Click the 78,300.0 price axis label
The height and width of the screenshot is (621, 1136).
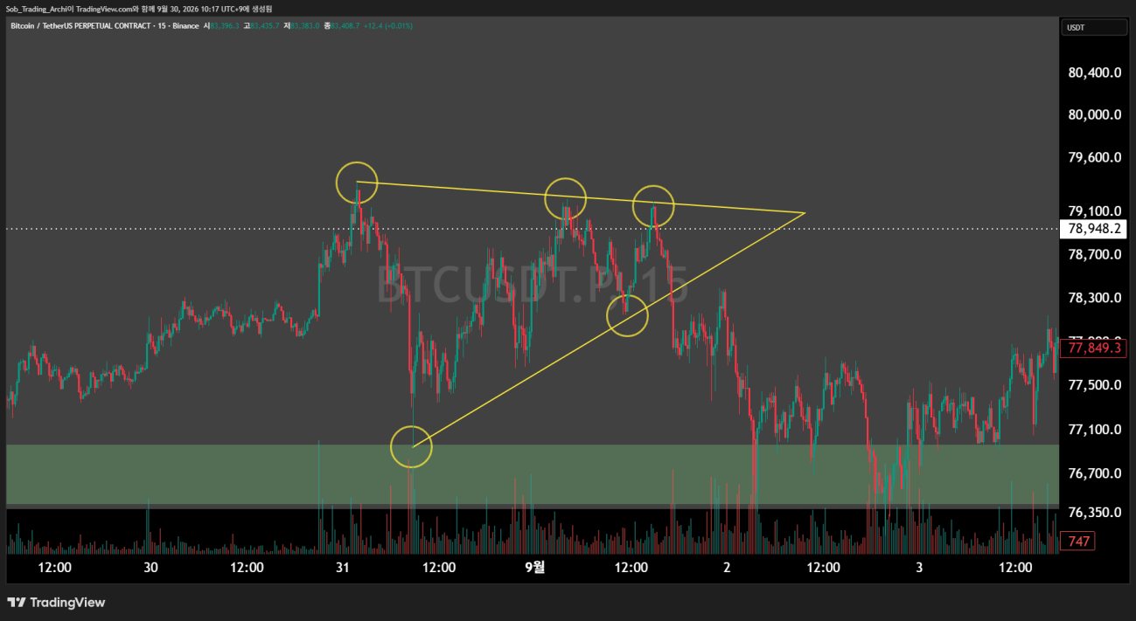[1095, 298]
